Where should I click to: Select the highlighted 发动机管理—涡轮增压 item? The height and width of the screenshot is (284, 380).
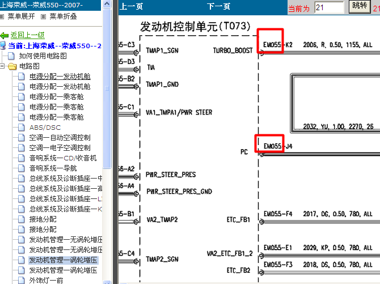pos(64,260)
